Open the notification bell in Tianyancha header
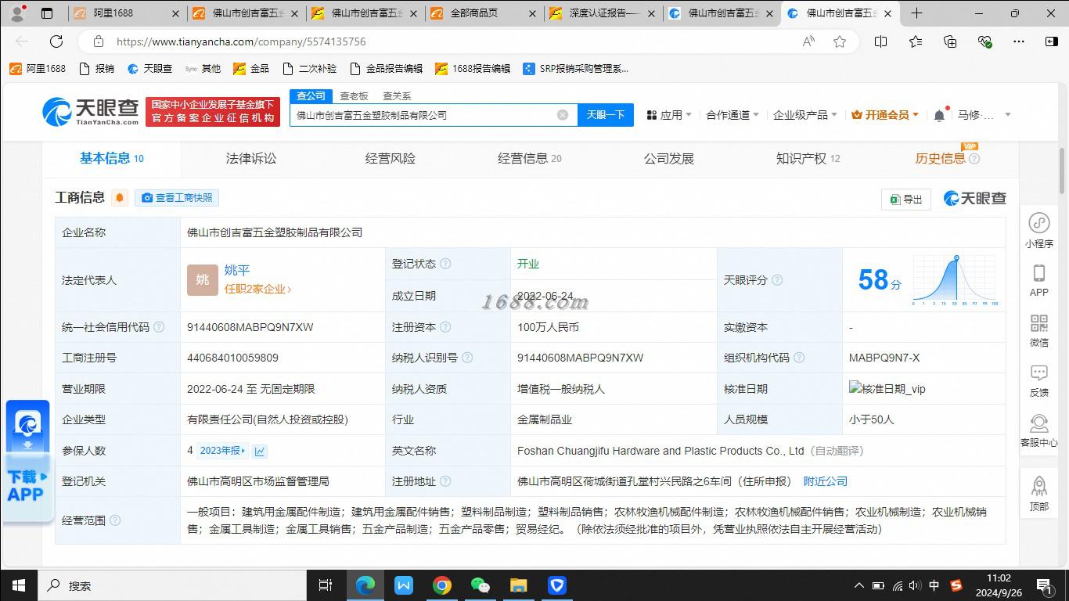 tap(940, 115)
